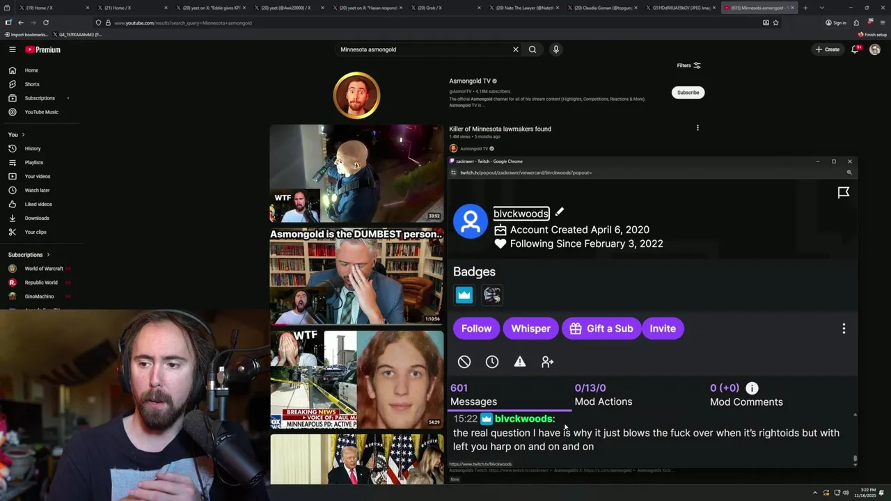This screenshot has height=501, width=891.
Task: Switch to the Mod Comments tab
Action: (x=746, y=395)
